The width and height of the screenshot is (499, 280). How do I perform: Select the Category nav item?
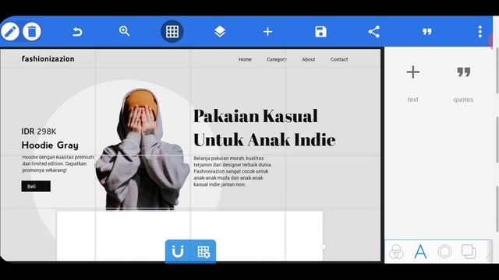[277, 59]
